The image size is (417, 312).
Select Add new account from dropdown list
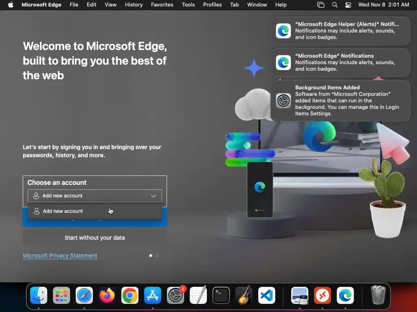(x=94, y=211)
